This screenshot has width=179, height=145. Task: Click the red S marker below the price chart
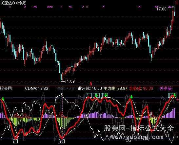pyautogui.click(x=90, y=84)
